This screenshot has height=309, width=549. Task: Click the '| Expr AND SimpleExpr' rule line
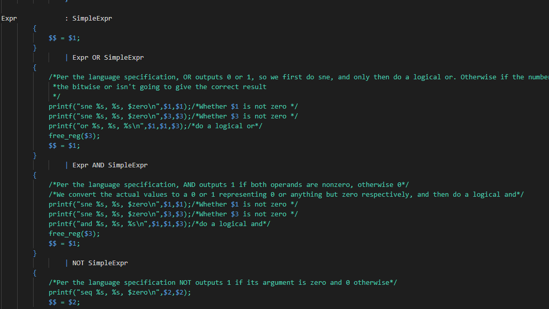coord(106,165)
